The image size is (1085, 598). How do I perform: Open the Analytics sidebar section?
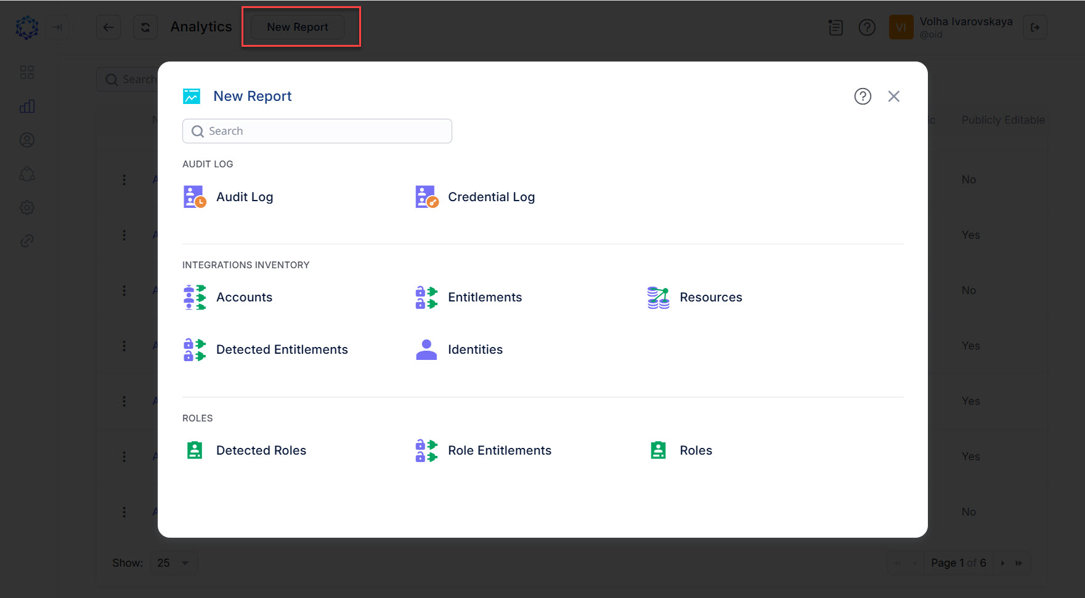click(27, 105)
